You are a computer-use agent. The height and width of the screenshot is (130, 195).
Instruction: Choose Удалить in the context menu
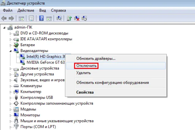(116, 73)
